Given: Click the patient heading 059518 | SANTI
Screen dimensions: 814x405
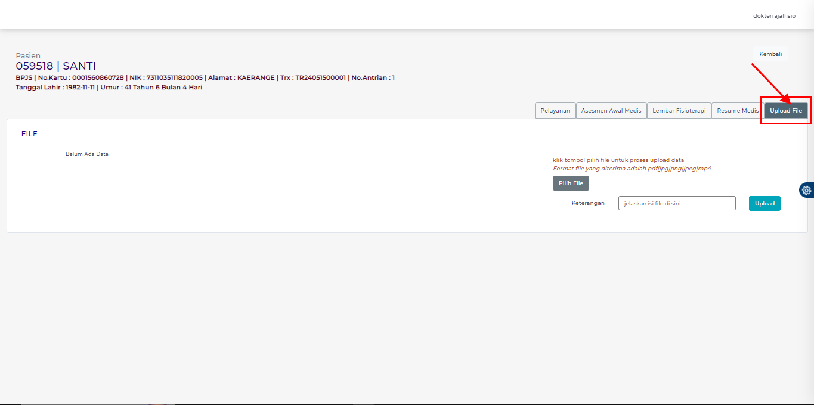Looking at the screenshot, I should point(55,66).
